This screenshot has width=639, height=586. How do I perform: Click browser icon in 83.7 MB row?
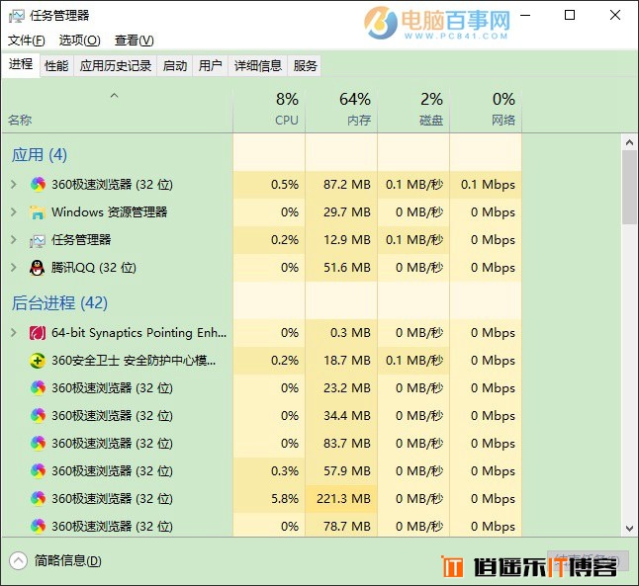(38, 444)
